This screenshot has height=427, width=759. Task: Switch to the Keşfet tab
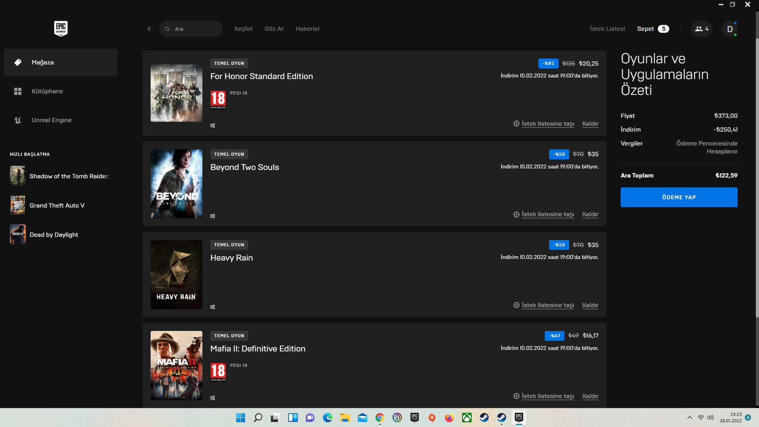pos(243,29)
